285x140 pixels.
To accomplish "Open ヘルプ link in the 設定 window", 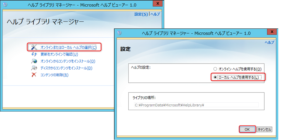I will 270,42.
